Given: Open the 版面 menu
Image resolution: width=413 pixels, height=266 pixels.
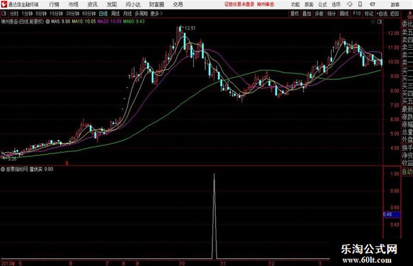Looking at the screenshot, I should pyautogui.click(x=309, y=4).
